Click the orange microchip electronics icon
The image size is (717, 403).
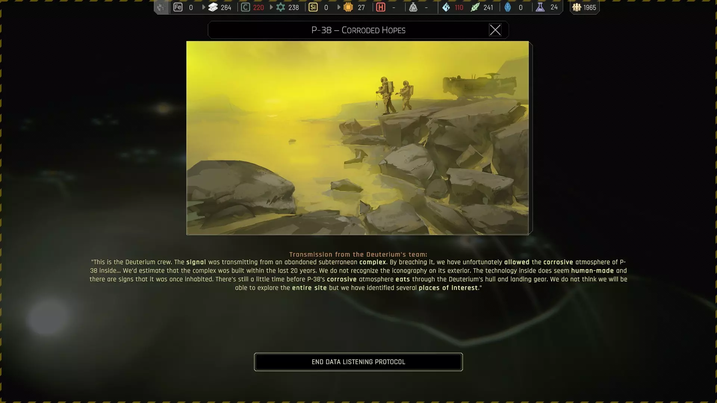tap(348, 7)
